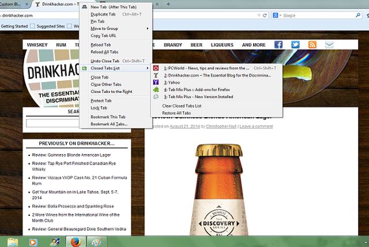Select Close Tab in the menu
Screen dimensions: 369x247
point(116,77)
